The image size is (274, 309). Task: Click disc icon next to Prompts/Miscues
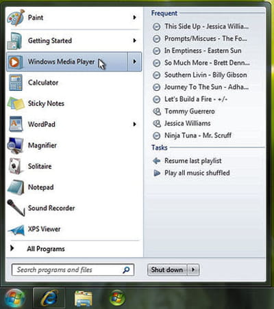pos(156,39)
